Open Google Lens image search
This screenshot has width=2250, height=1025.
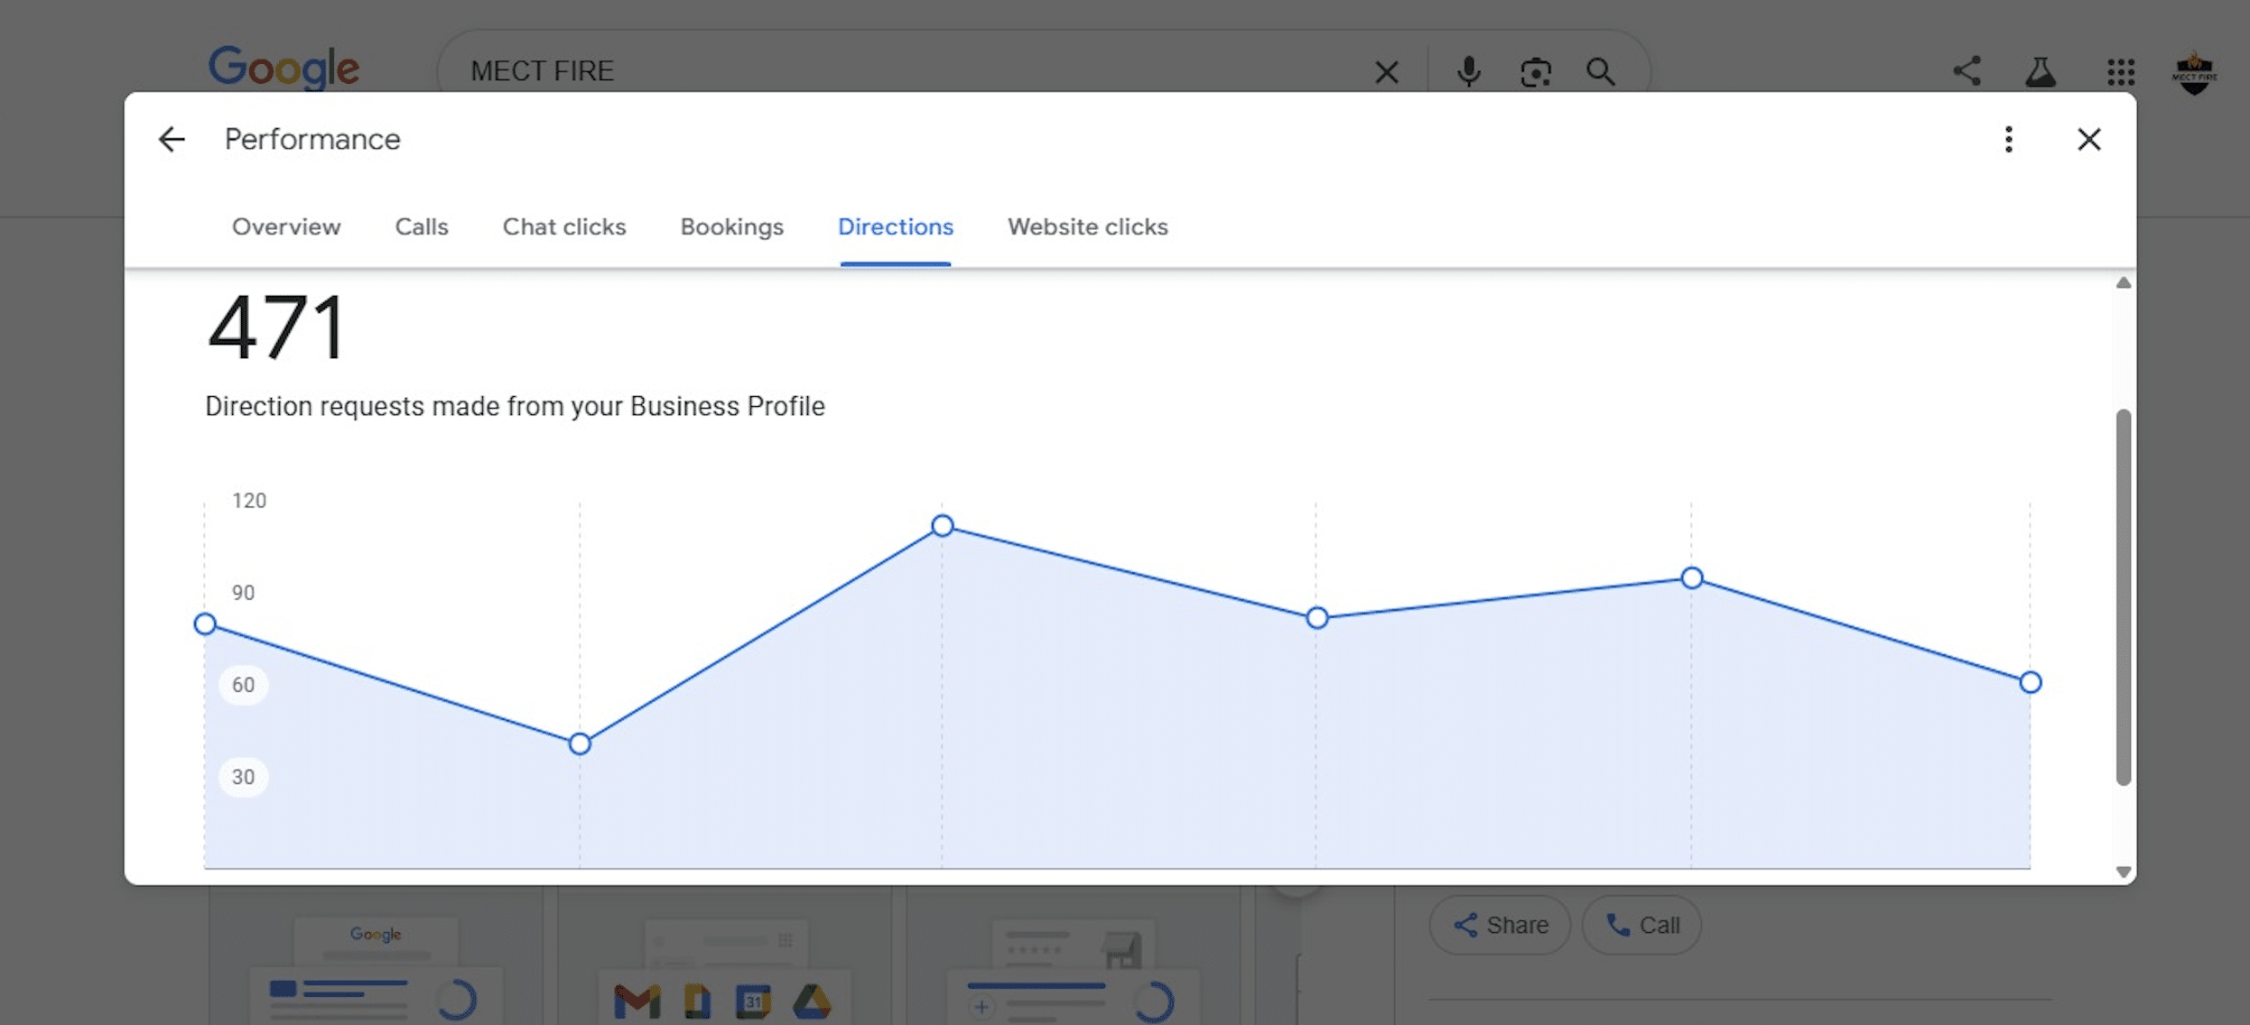click(1535, 71)
